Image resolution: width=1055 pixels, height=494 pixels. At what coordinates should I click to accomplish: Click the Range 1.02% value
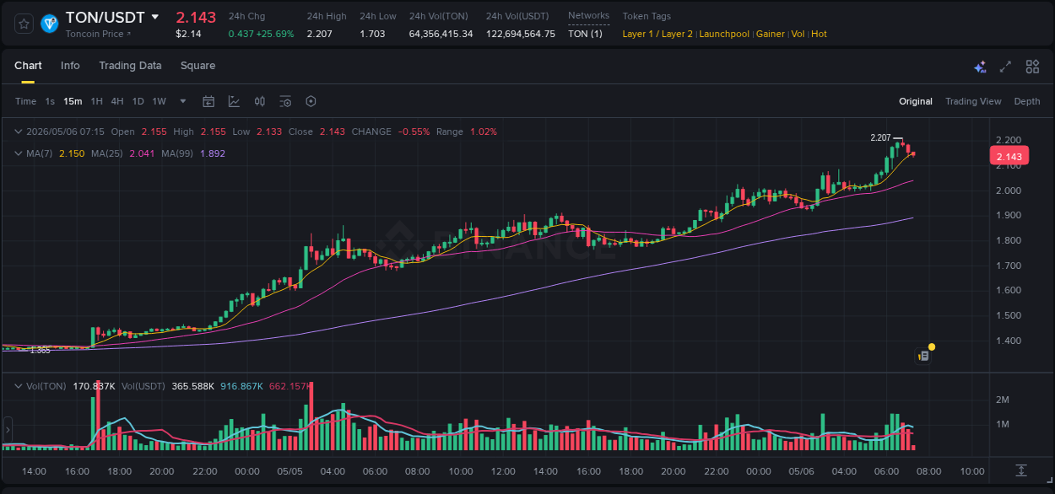(x=483, y=132)
